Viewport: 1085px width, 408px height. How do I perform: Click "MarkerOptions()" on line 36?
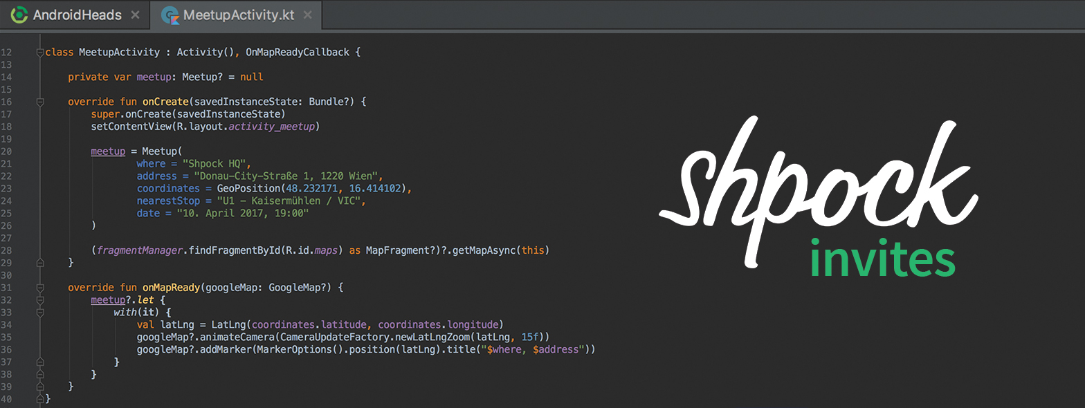click(300, 349)
